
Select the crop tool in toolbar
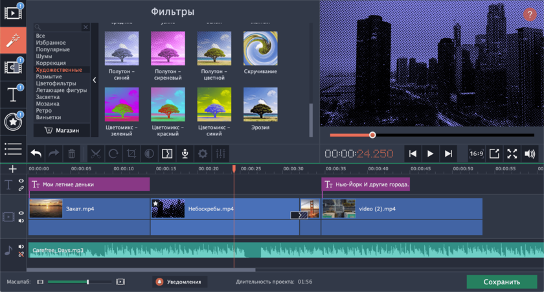coord(131,153)
